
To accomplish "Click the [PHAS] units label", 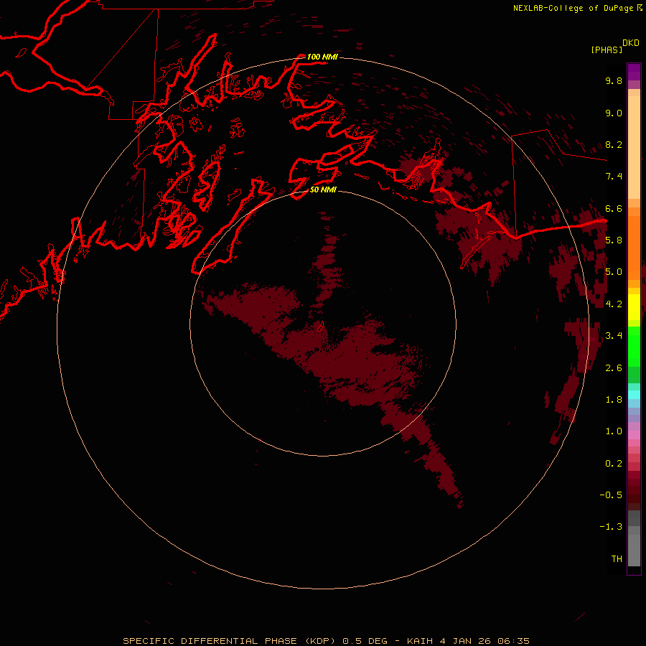I will point(607,50).
